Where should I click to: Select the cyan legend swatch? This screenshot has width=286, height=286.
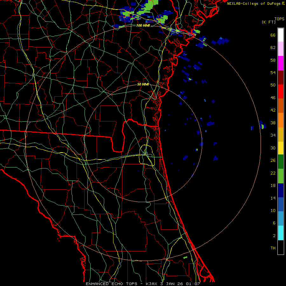[x=281, y=233]
